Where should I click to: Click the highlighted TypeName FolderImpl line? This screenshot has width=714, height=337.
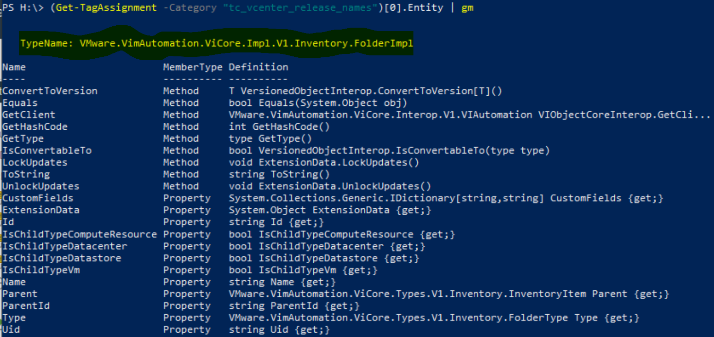[216, 44]
